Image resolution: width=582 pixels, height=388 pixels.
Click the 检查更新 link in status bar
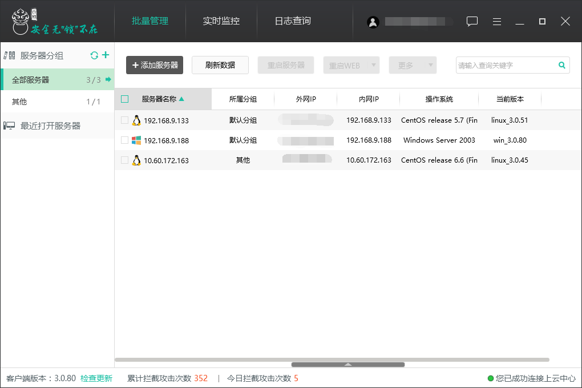[x=96, y=378]
